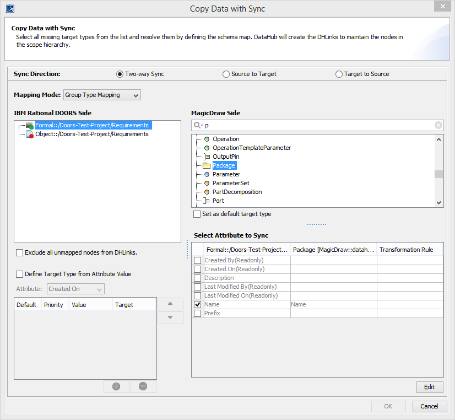Click the move-up arrow beside priority table
455x420 pixels.
click(171, 304)
